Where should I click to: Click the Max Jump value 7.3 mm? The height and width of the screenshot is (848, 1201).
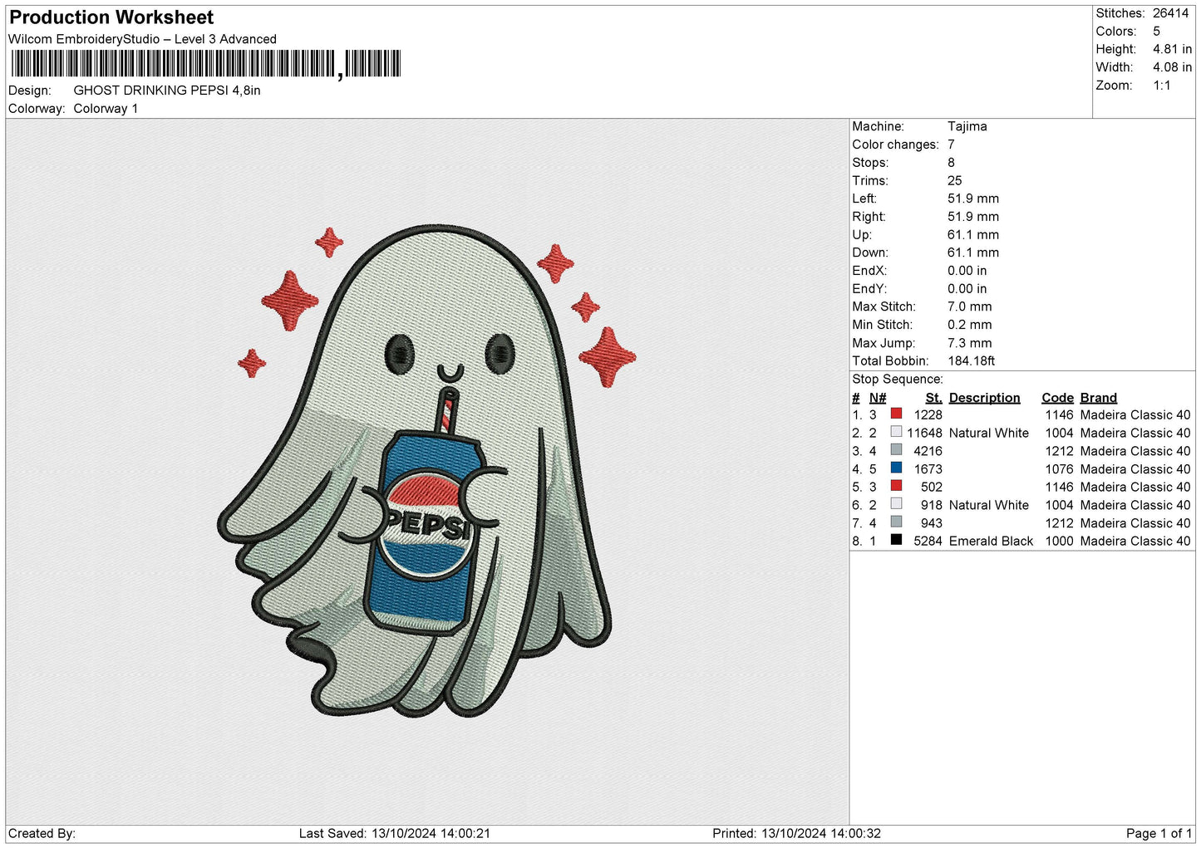point(970,343)
